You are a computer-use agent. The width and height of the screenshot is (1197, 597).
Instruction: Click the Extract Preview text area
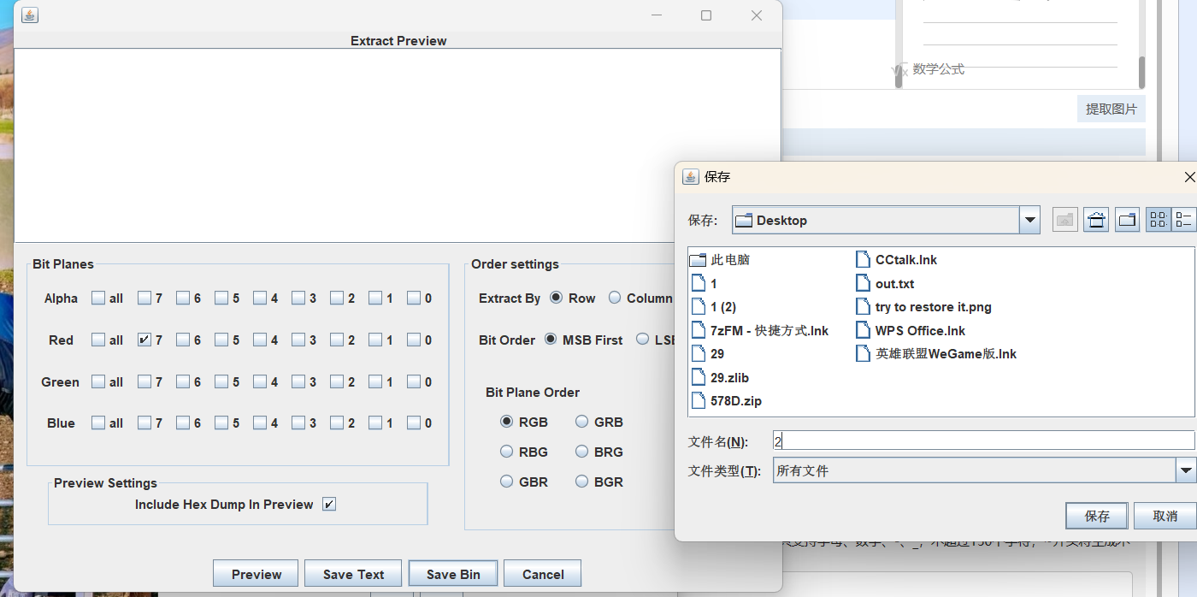pyautogui.click(x=398, y=145)
